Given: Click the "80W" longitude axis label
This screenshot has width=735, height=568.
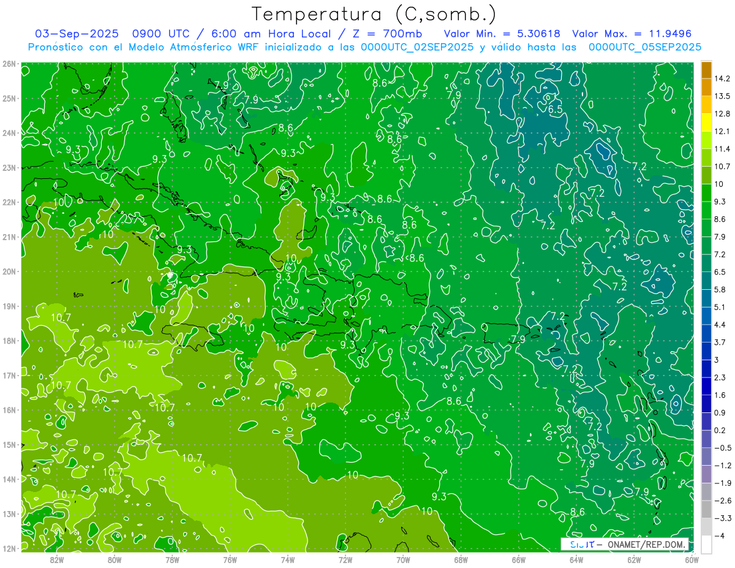Looking at the screenshot, I should point(114,559).
